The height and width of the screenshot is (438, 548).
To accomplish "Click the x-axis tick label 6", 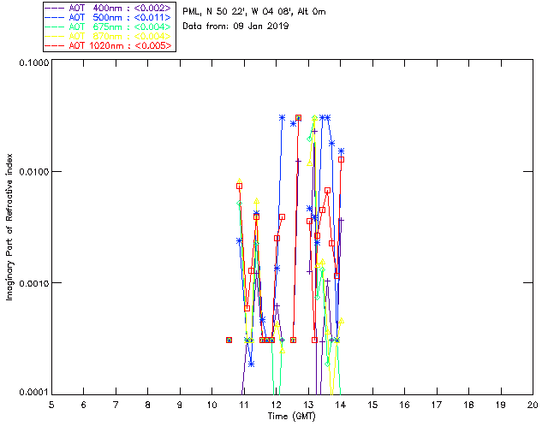I will 84,405.
